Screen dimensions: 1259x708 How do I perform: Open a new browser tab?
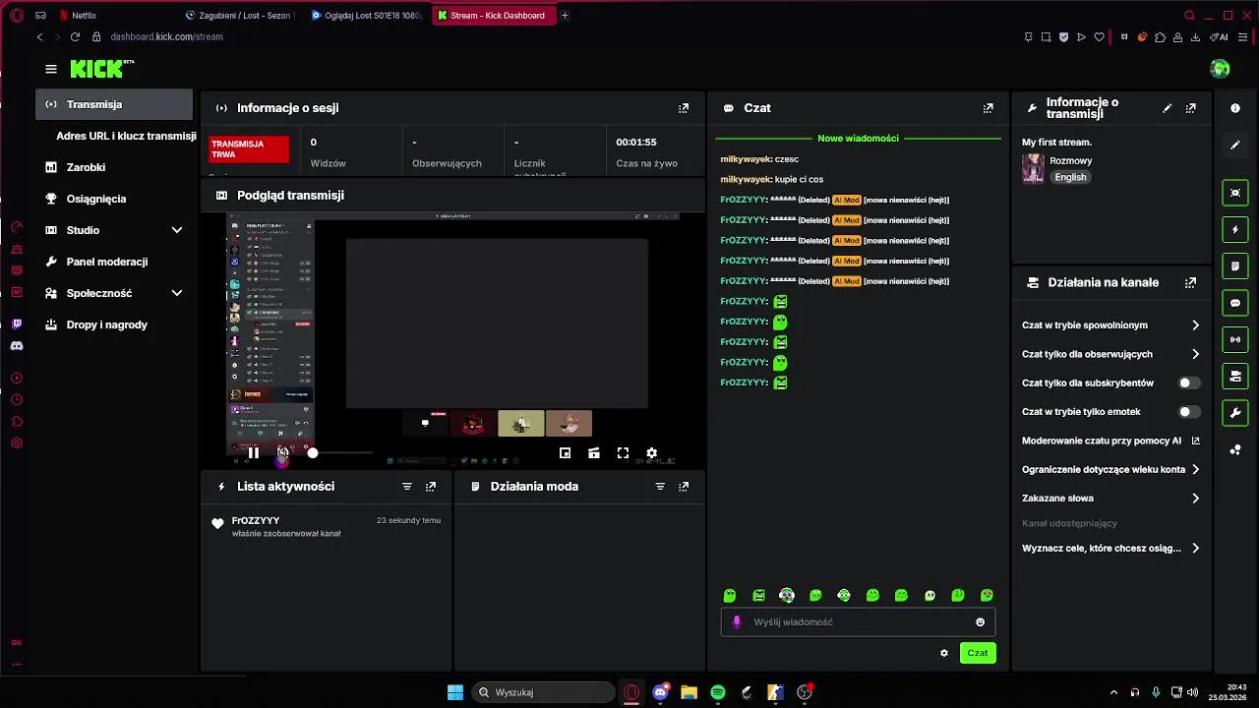565,16
